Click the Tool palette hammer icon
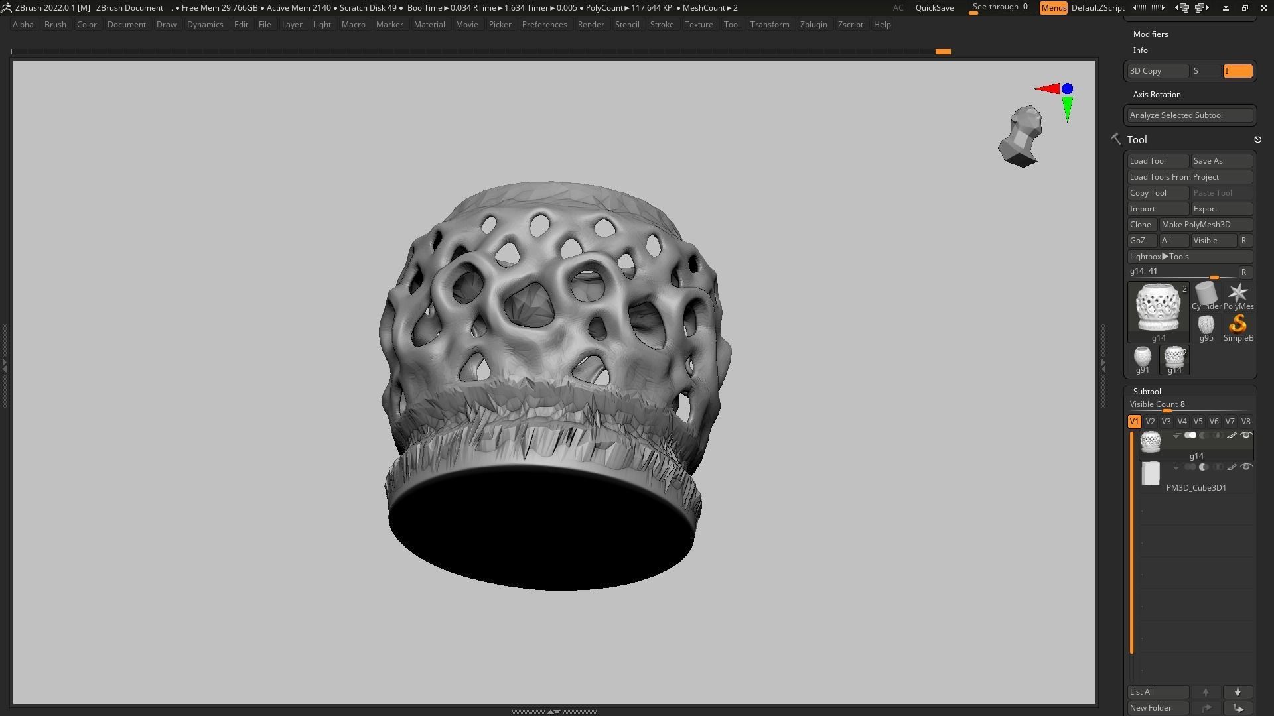 coord(1115,139)
